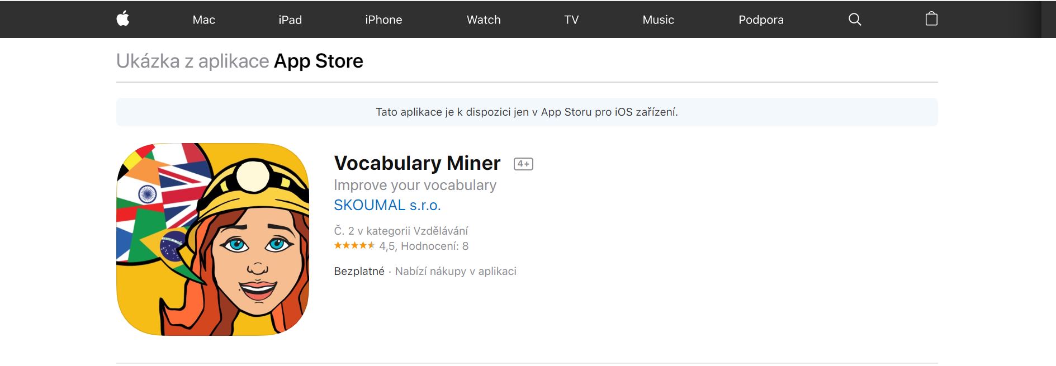Click the iOS-only availability banner
This screenshot has height=366, width=1056.
click(x=527, y=112)
